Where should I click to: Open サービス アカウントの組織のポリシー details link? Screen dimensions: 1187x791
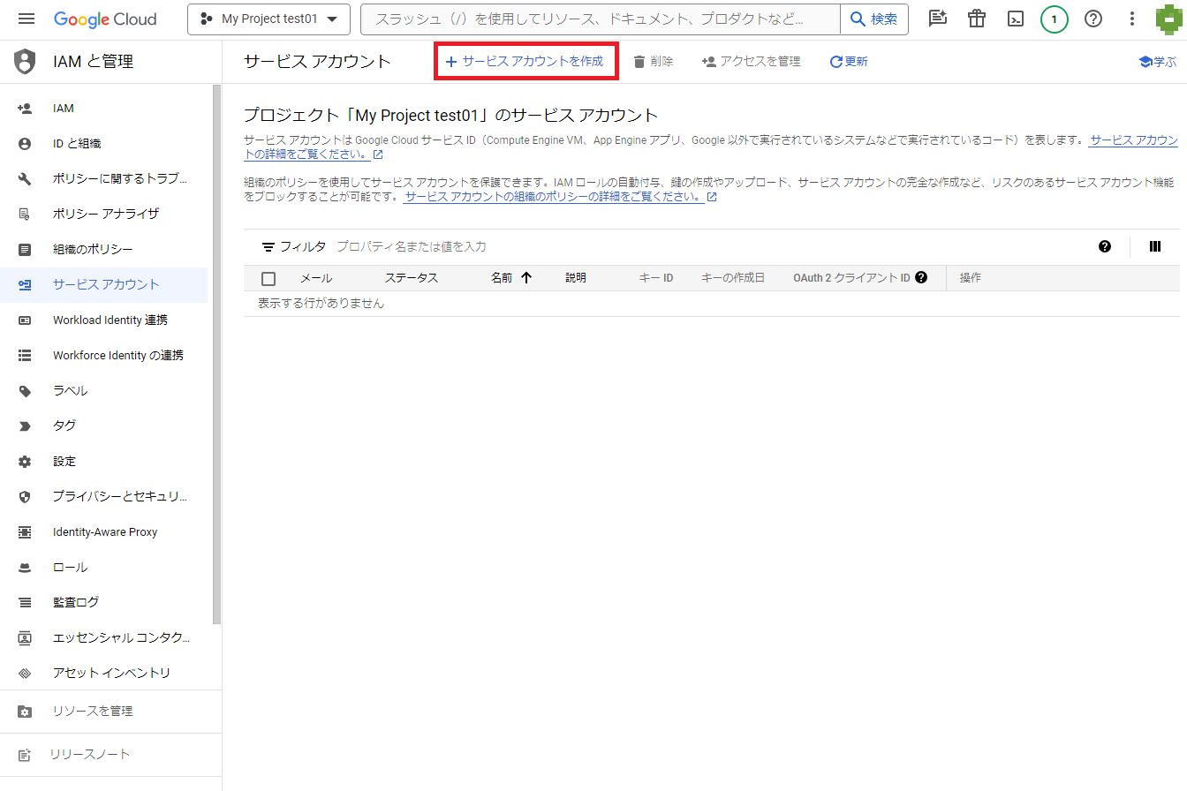pos(553,197)
